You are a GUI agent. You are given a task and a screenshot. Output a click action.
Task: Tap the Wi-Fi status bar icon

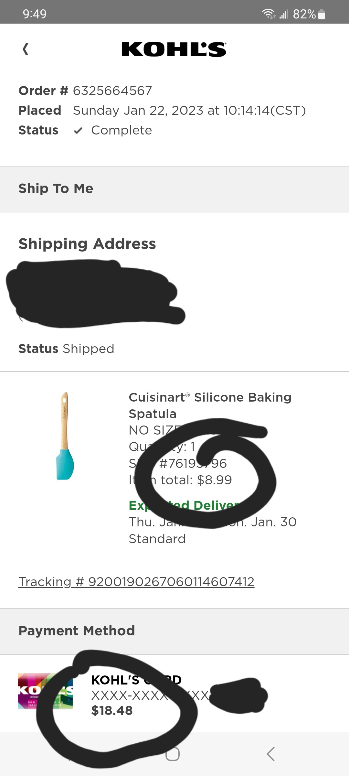click(x=268, y=14)
